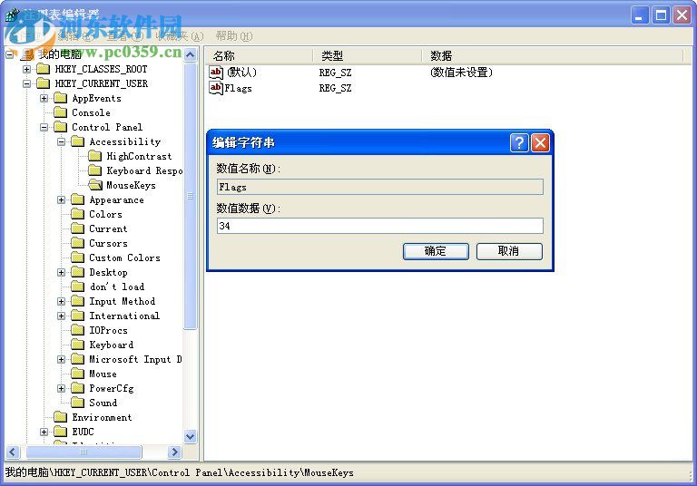Click the Control Panel folder icon
697x486 pixels.
tap(61, 127)
